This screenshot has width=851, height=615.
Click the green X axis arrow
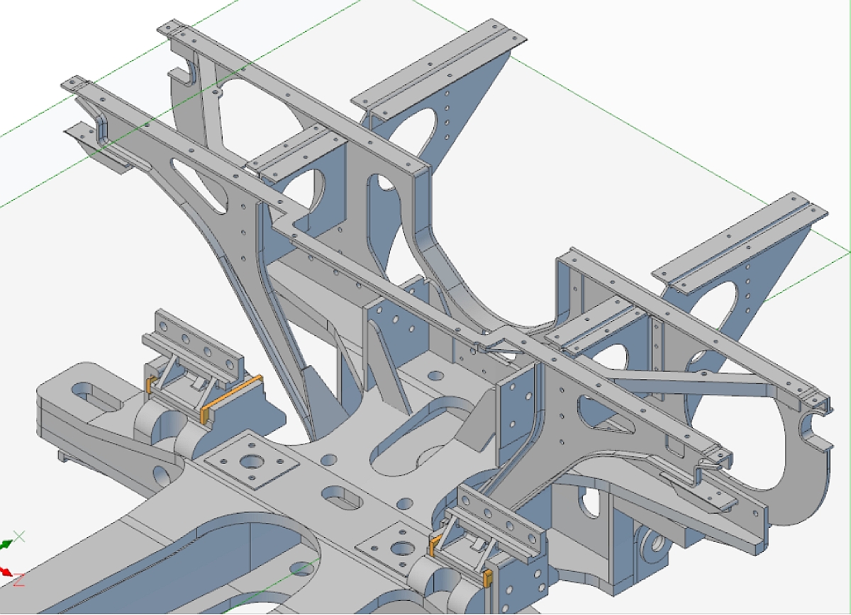point(7,544)
